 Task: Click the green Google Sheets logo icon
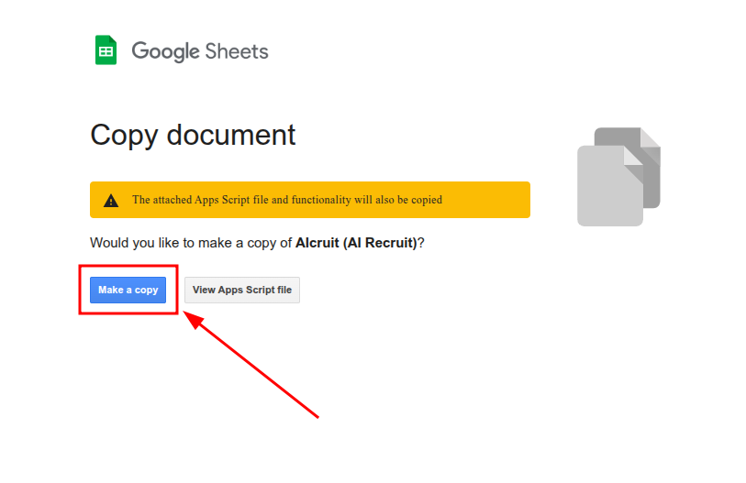(106, 50)
